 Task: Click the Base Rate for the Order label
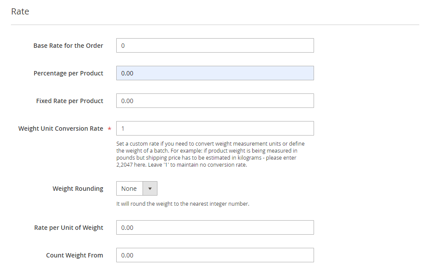[68, 46]
